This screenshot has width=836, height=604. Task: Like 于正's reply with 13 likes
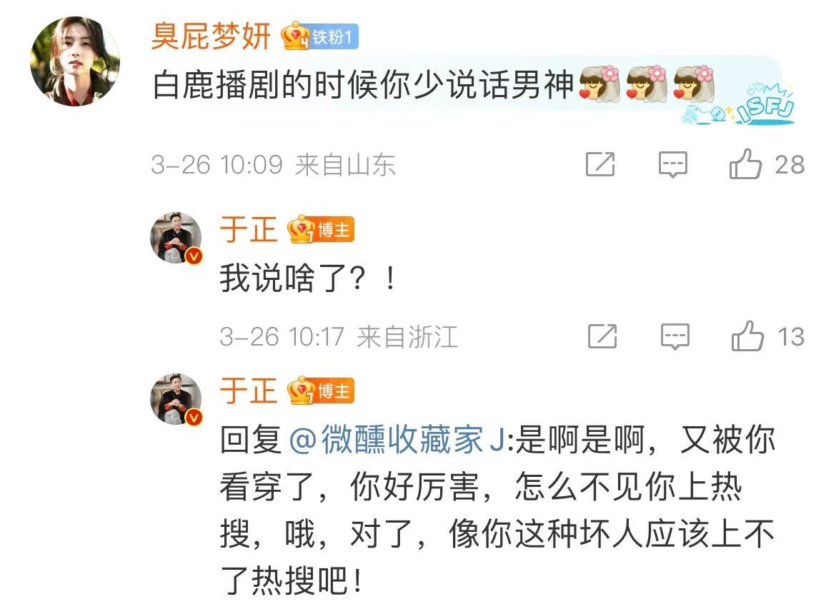[x=747, y=336]
